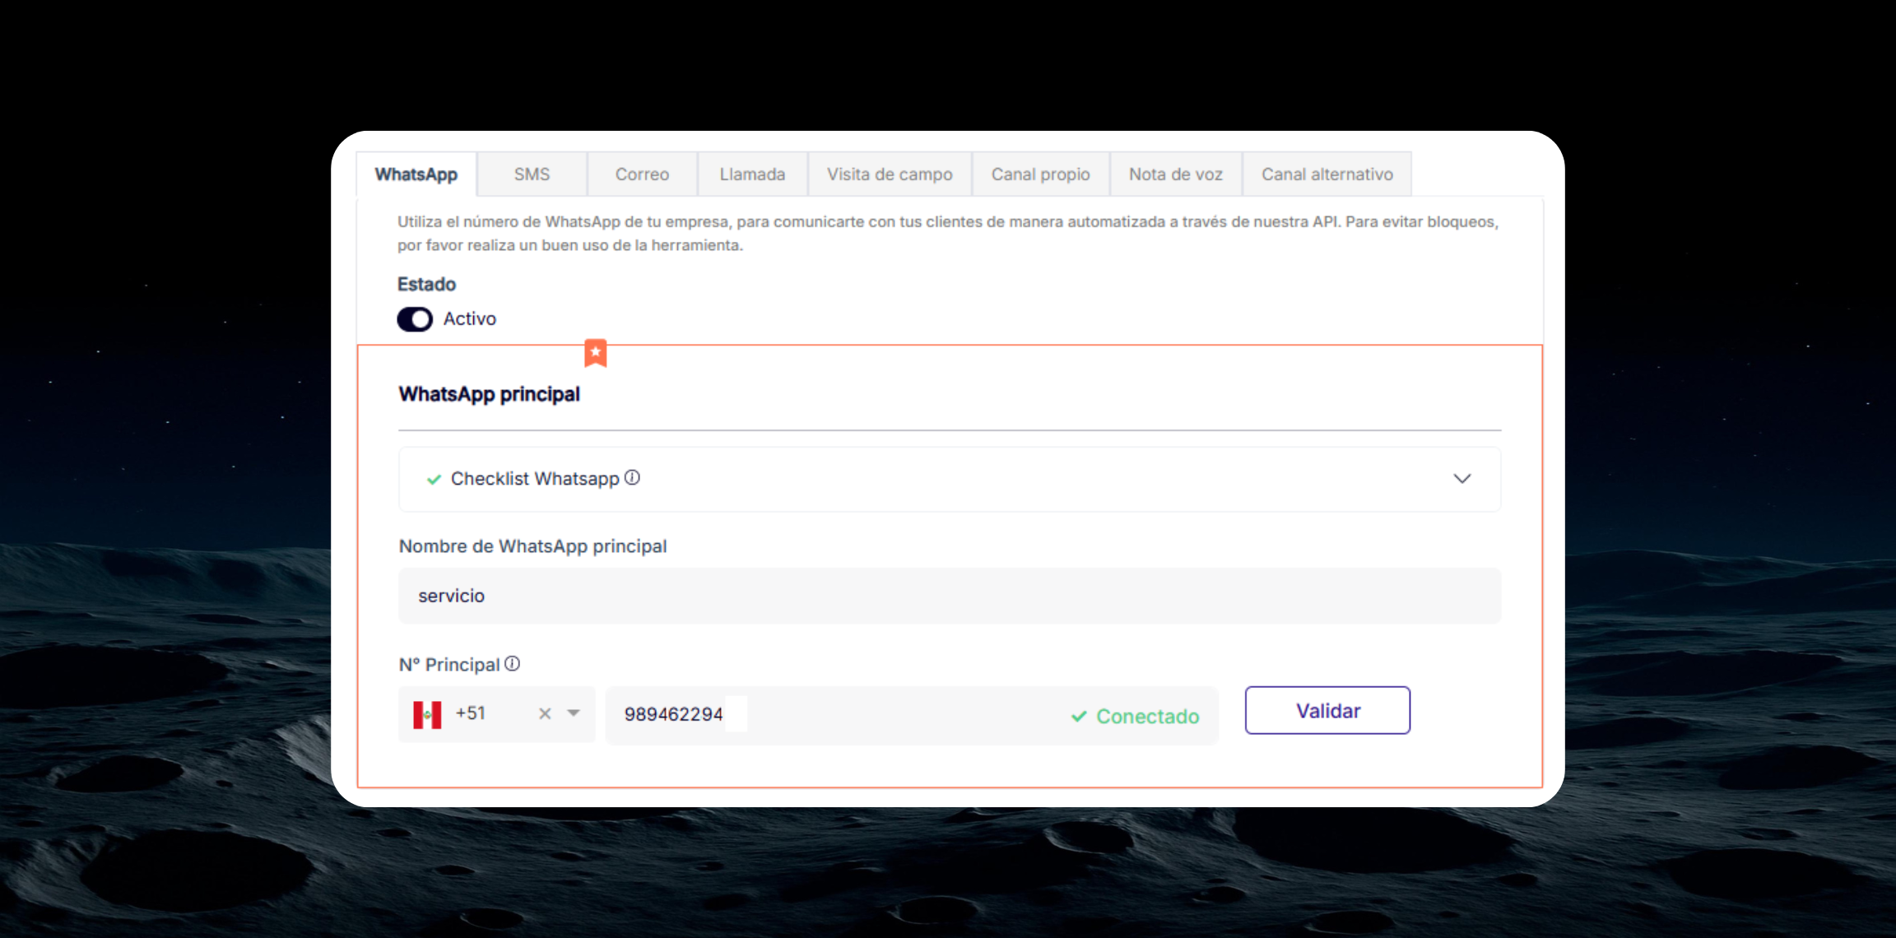Screen dimensions: 1896x938
Task: Disable the Activo estado toggle
Action: 415,318
